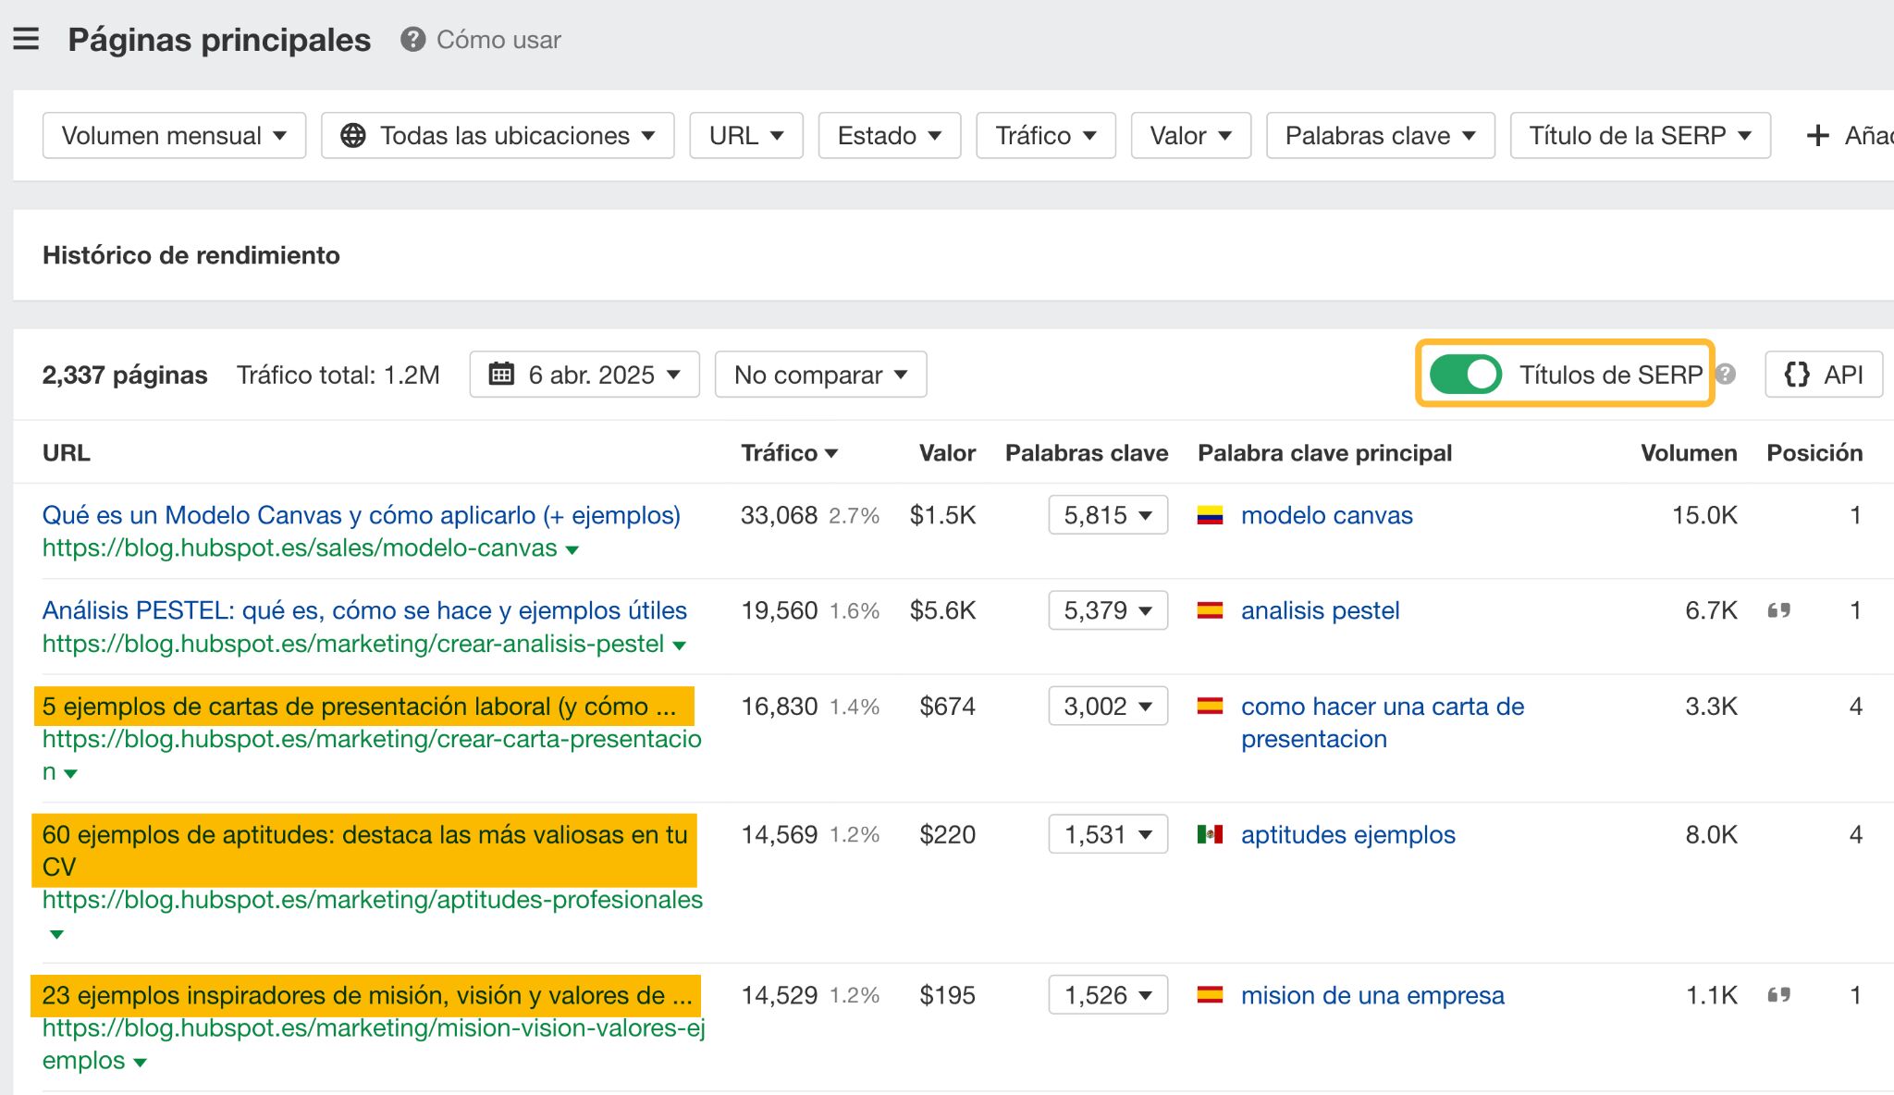Viewport: 1894px width, 1095px height.
Task: Click the calendar icon in the date selector
Action: pyautogui.click(x=502, y=375)
